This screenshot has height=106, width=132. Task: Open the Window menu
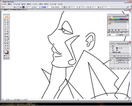click(53, 4)
